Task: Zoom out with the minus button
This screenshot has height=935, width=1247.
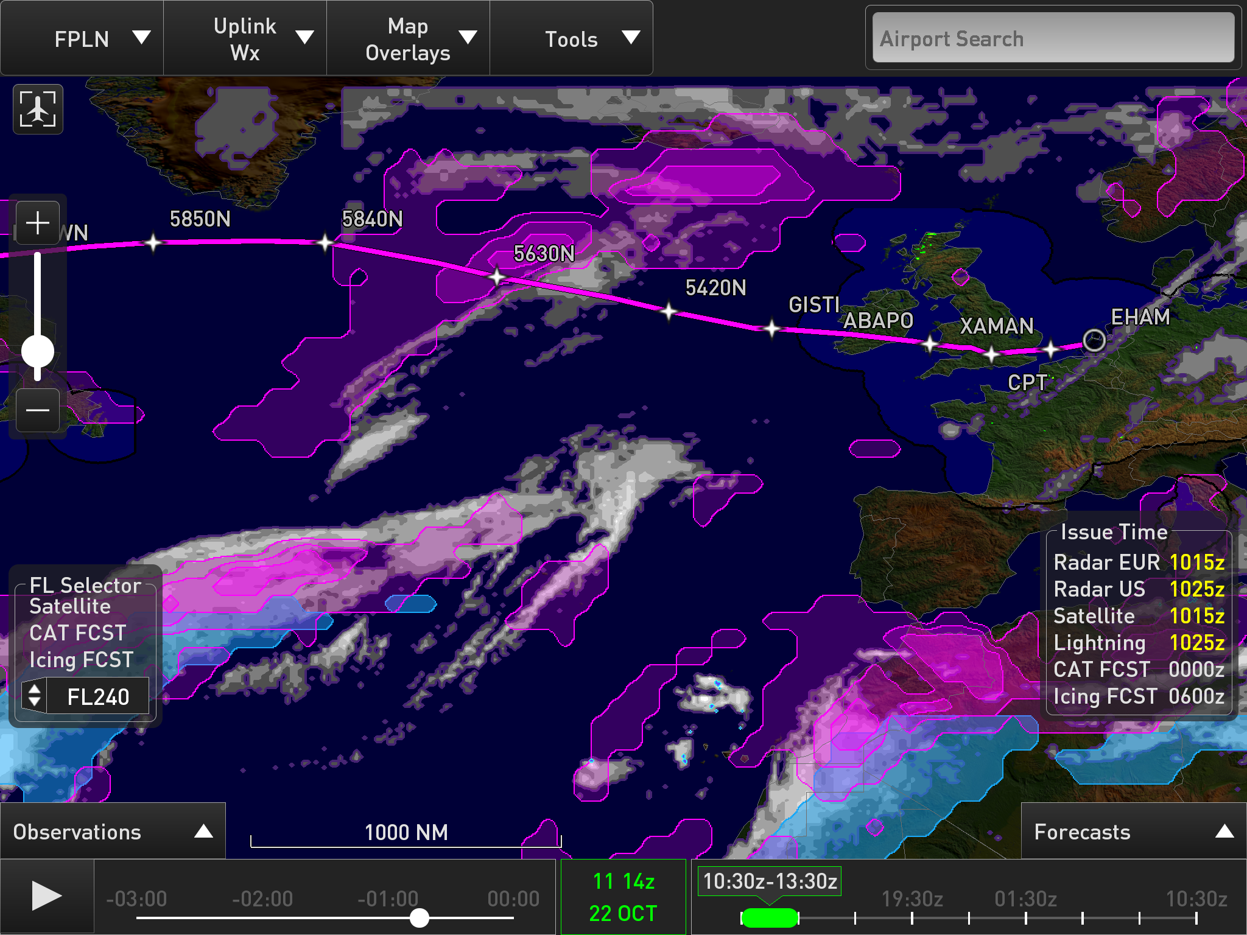Action: coord(38,410)
